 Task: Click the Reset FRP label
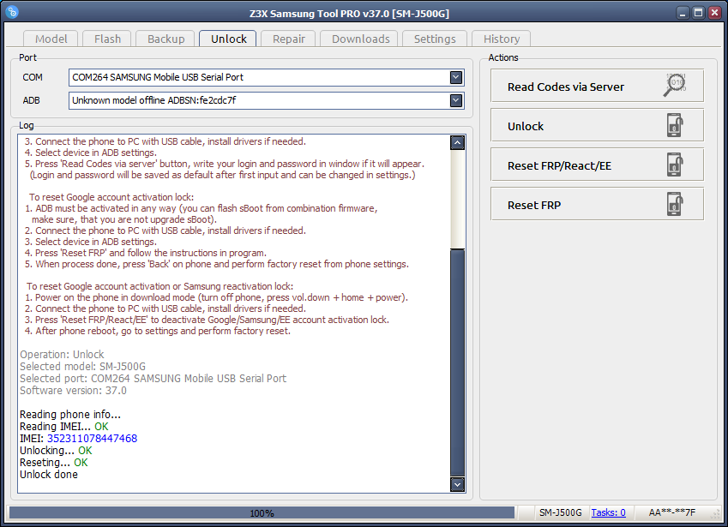click(534, 205)
